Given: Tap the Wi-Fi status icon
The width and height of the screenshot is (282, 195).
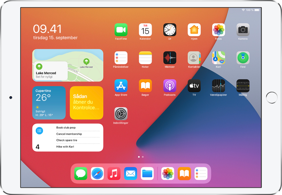Looking at the screenshot, I should coord(243,10).
